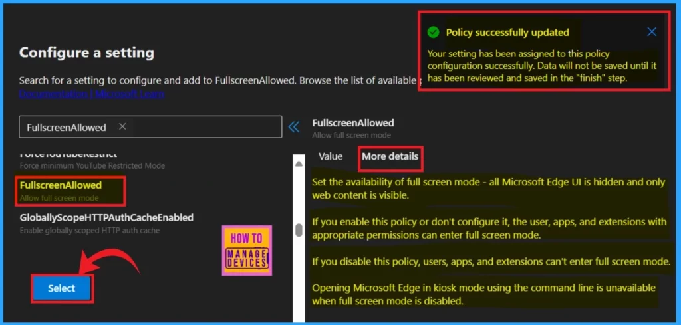681x325 pixels.
Task: Open the Value tab
Action: [x=331, y=156]
